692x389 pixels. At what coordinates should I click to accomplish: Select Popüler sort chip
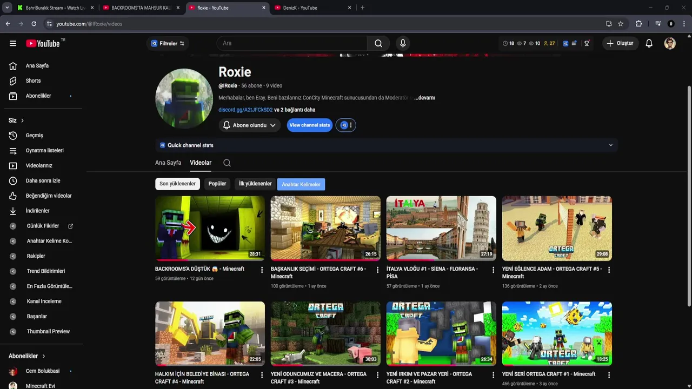coord(217,184)
